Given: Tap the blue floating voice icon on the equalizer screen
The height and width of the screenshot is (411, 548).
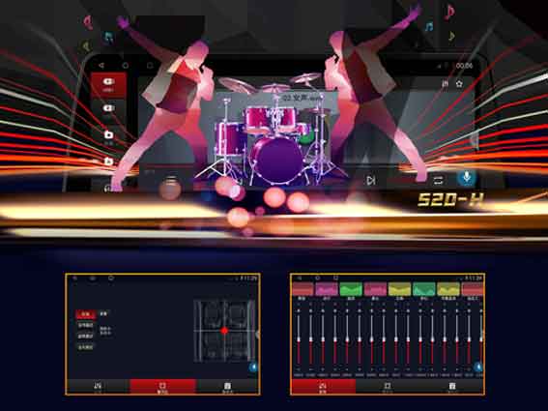Looking at the screenshot, I should point(477,367).
